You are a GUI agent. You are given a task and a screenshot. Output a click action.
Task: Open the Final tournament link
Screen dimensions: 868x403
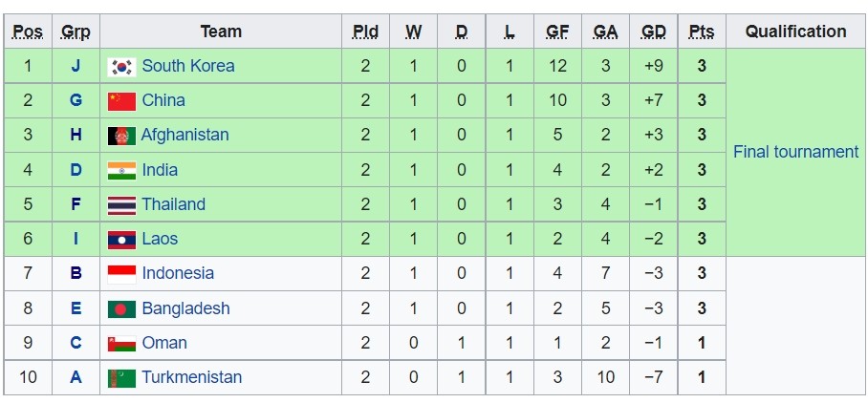(x=795, y=152)
